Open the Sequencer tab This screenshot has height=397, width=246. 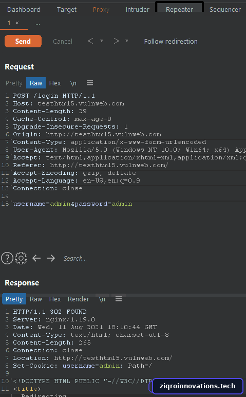[x=225, y=10]
